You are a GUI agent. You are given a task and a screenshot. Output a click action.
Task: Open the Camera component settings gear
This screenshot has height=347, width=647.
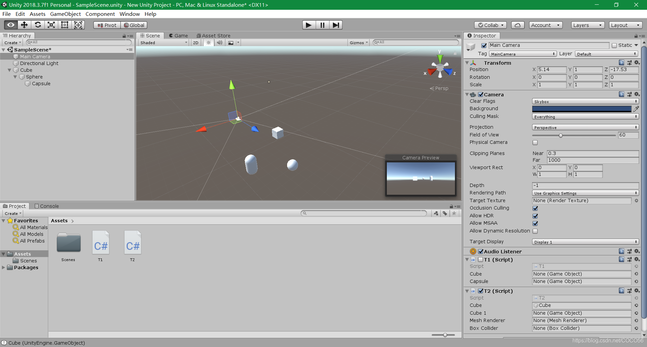[x=637, y=94]
